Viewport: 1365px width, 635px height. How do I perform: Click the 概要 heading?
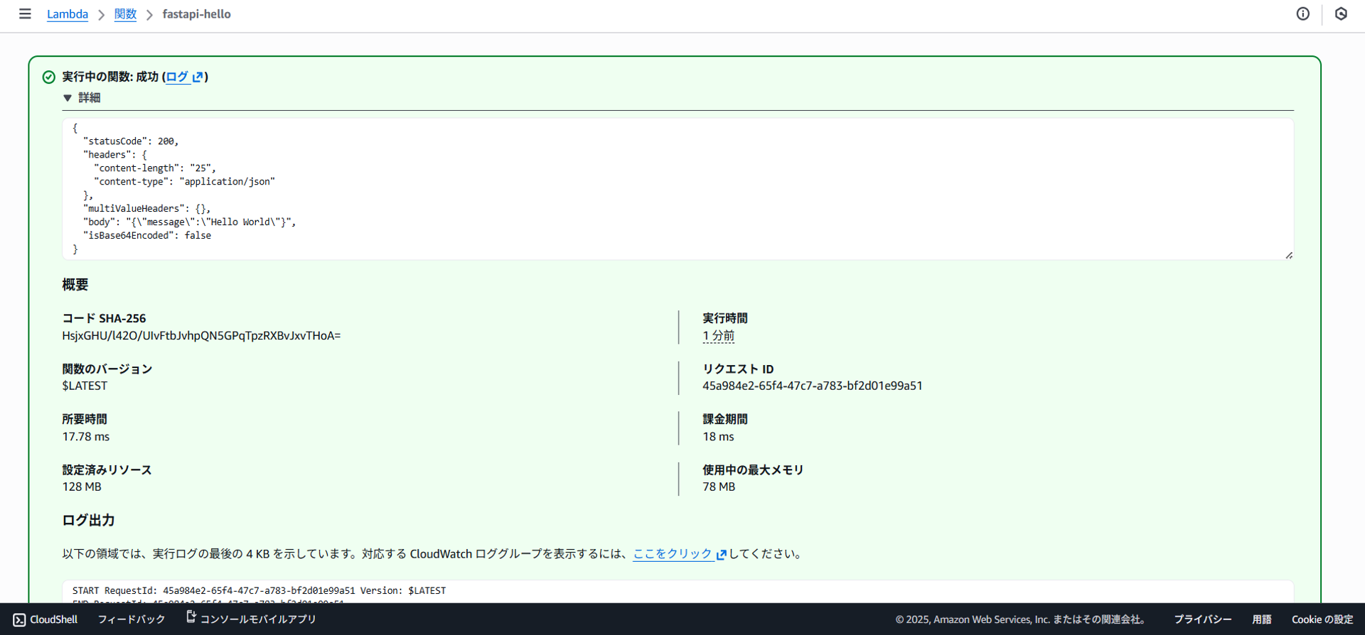click(x=75, y=284)
